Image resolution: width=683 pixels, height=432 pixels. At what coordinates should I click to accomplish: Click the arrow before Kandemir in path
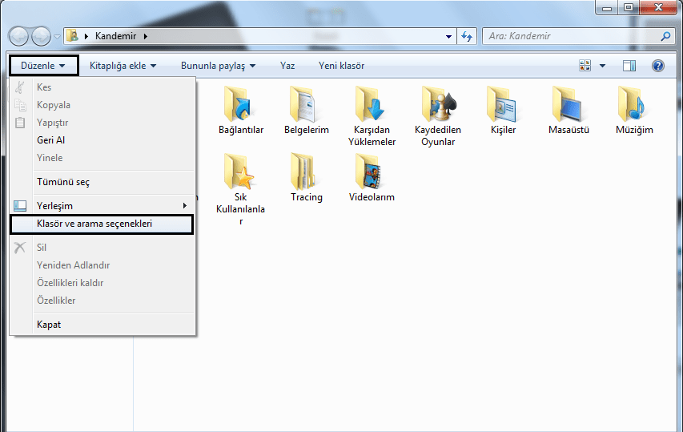(86, 36)
